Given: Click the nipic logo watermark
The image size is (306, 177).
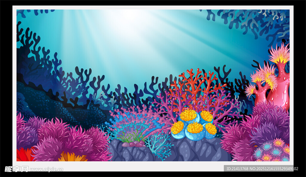Looking at the screenshot, I should pos(16,169).
